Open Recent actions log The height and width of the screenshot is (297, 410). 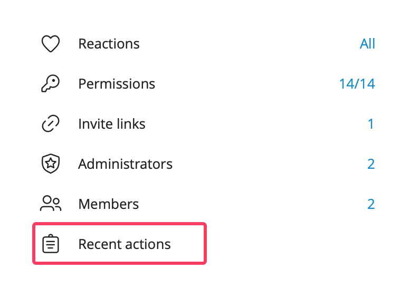[x=119, y=244]
